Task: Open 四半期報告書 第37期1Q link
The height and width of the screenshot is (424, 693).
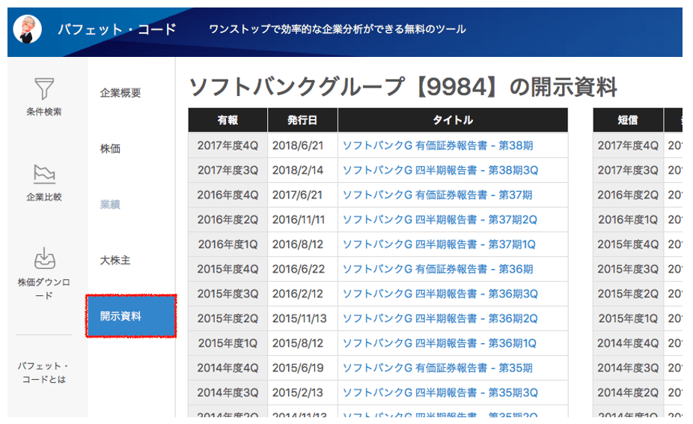Action: [439, 244]
